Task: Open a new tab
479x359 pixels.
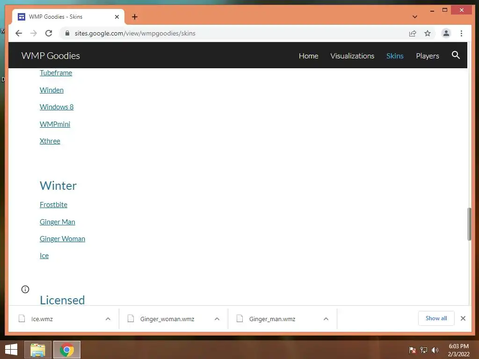Action: click(x=135, y=17)
